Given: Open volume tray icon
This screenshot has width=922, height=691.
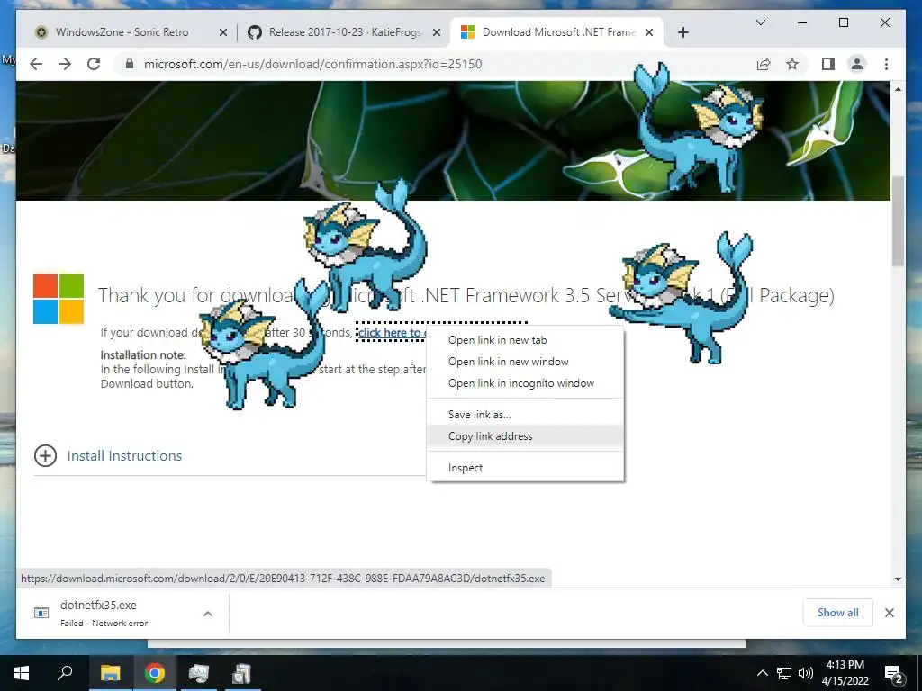Looking at the screenshot, I should click(806, 673).
